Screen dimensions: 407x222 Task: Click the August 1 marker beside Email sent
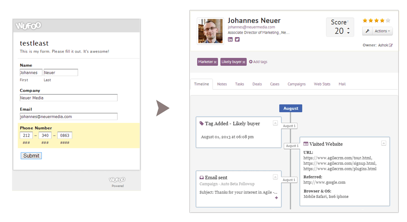[289, 180]
